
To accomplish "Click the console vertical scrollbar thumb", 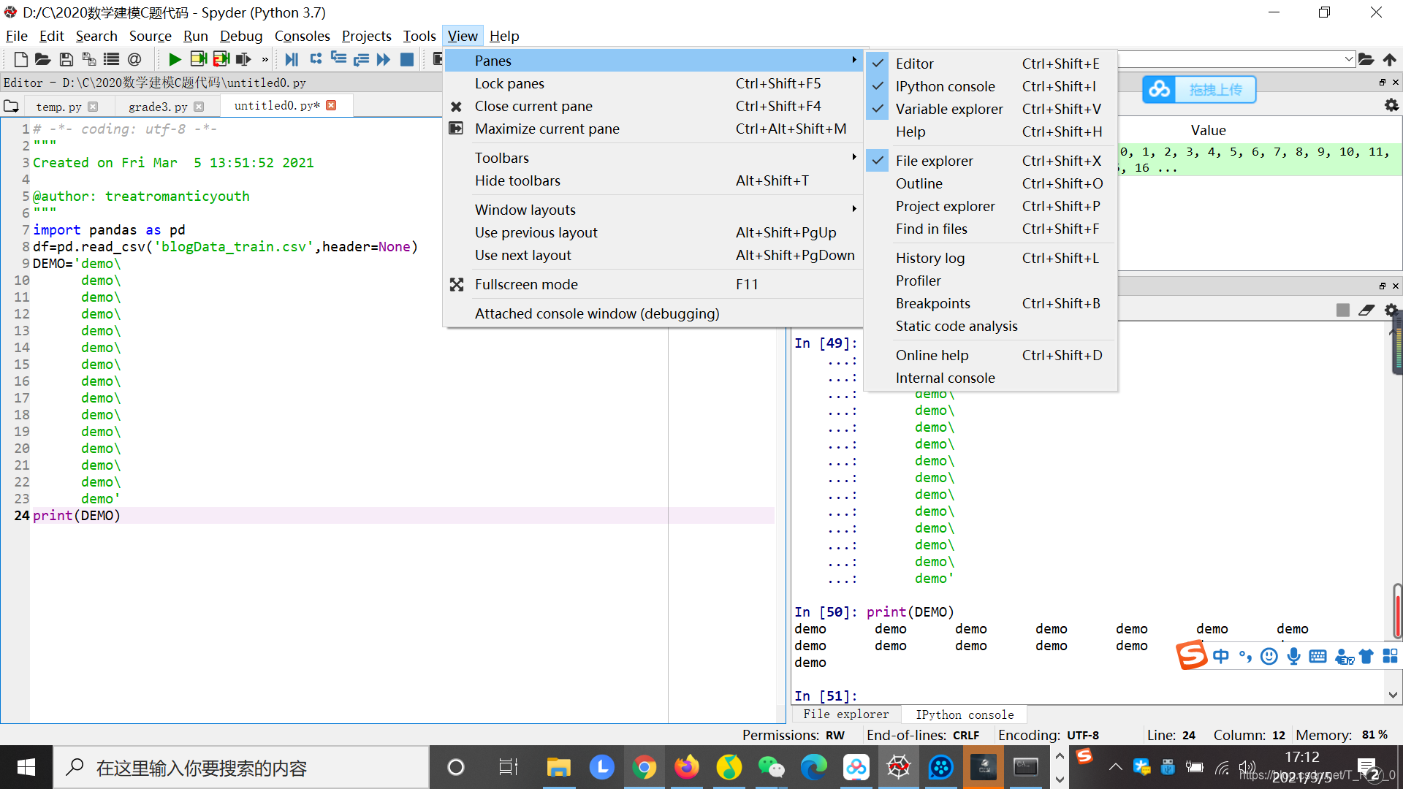I will pyautogui.click(x=1396, y=611).
